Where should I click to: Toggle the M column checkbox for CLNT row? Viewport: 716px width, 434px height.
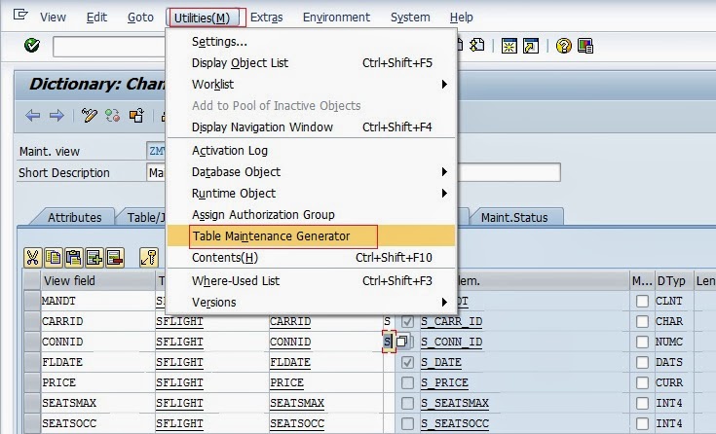click(x=642, y=302)
